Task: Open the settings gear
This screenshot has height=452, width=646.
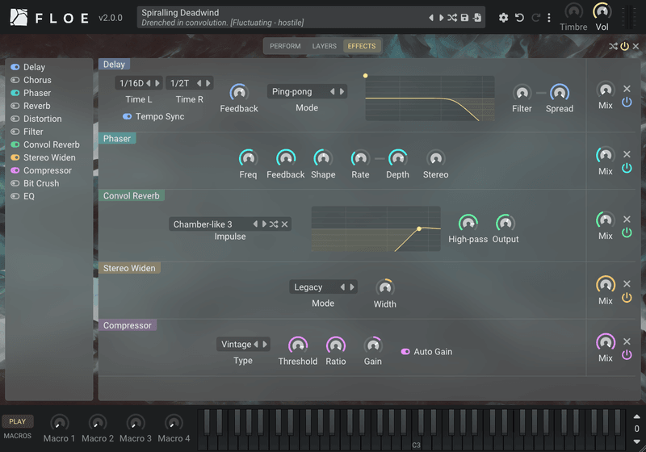Action: coord(503,18)
